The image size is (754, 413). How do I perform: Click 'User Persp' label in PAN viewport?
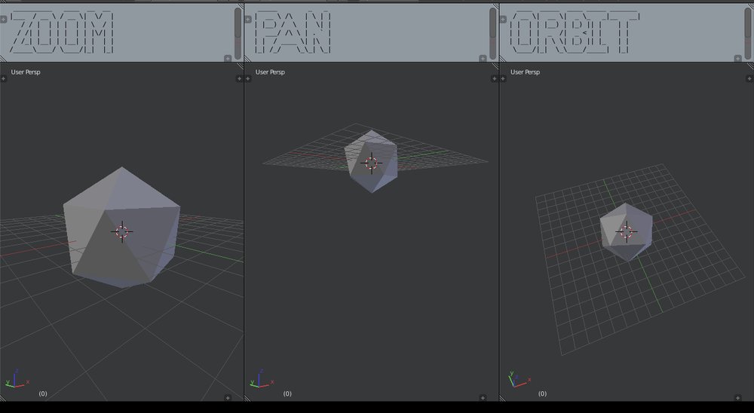point(270,72)
